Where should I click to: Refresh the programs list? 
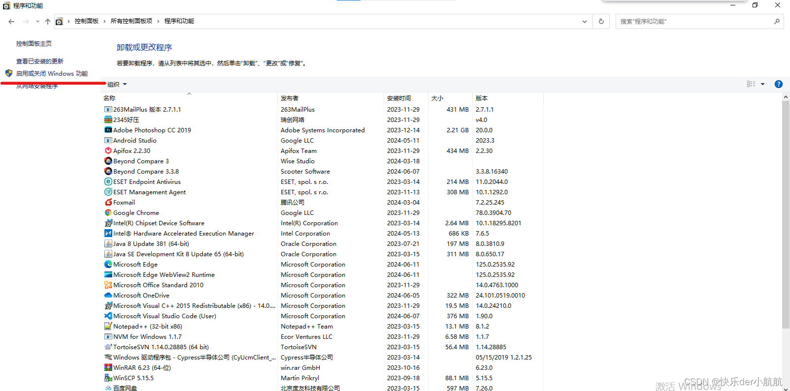(x=601, y=21)
